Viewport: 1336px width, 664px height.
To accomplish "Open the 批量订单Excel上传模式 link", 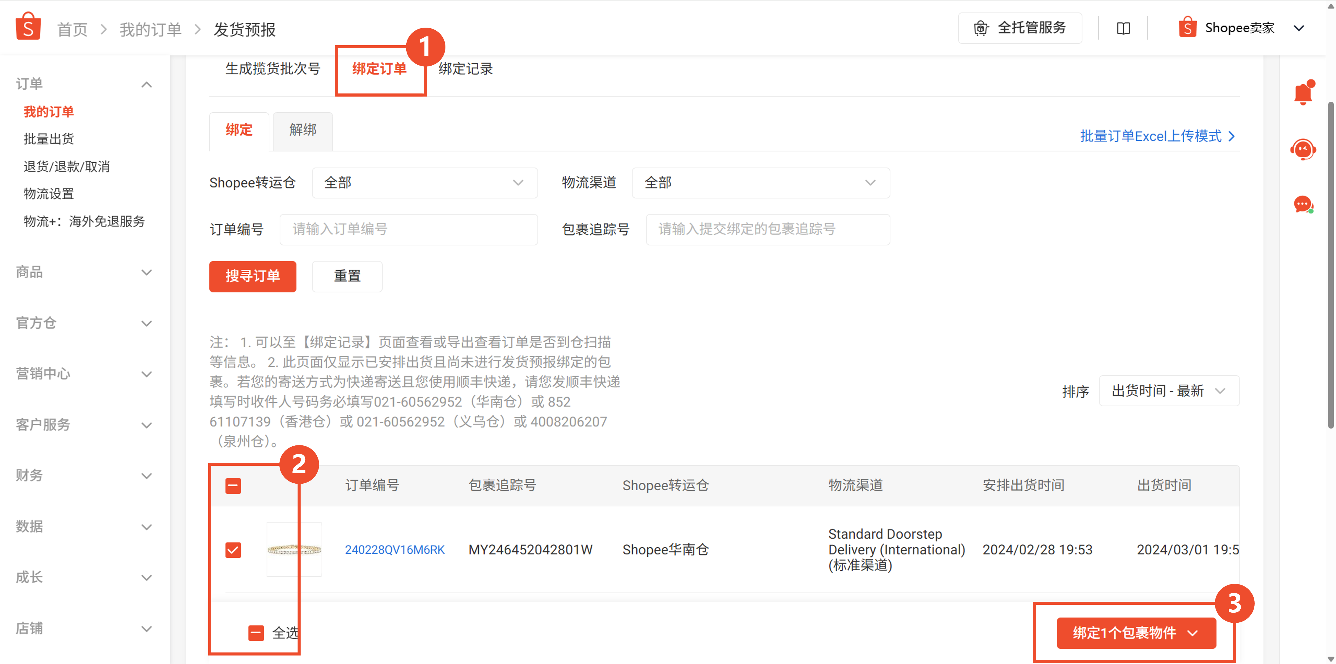I will pyautogui.click(x=1157, y=136).
